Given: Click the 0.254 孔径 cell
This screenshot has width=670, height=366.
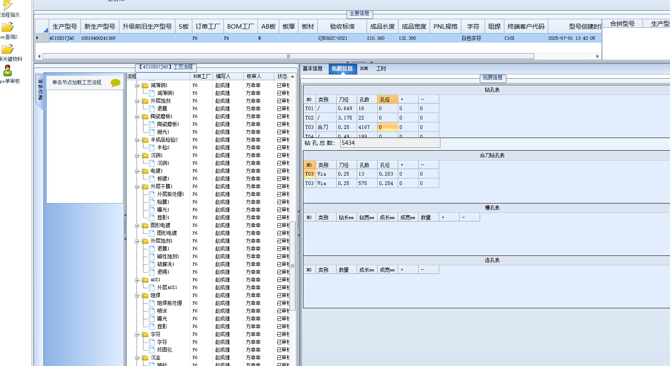Looking at the screenshot, I should tap(387, 183).
